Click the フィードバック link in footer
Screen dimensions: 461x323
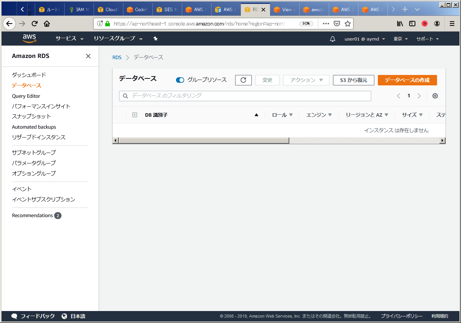click(33, 316)
